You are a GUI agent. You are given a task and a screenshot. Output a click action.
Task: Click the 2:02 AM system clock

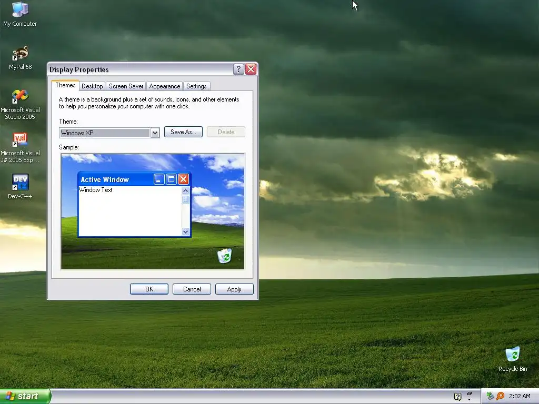[x=520, y=396]
